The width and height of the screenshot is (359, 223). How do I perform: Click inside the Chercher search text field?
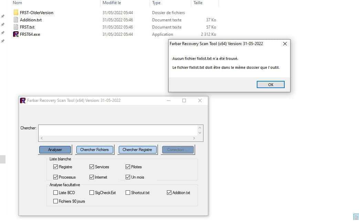click(x=118, y=130)
